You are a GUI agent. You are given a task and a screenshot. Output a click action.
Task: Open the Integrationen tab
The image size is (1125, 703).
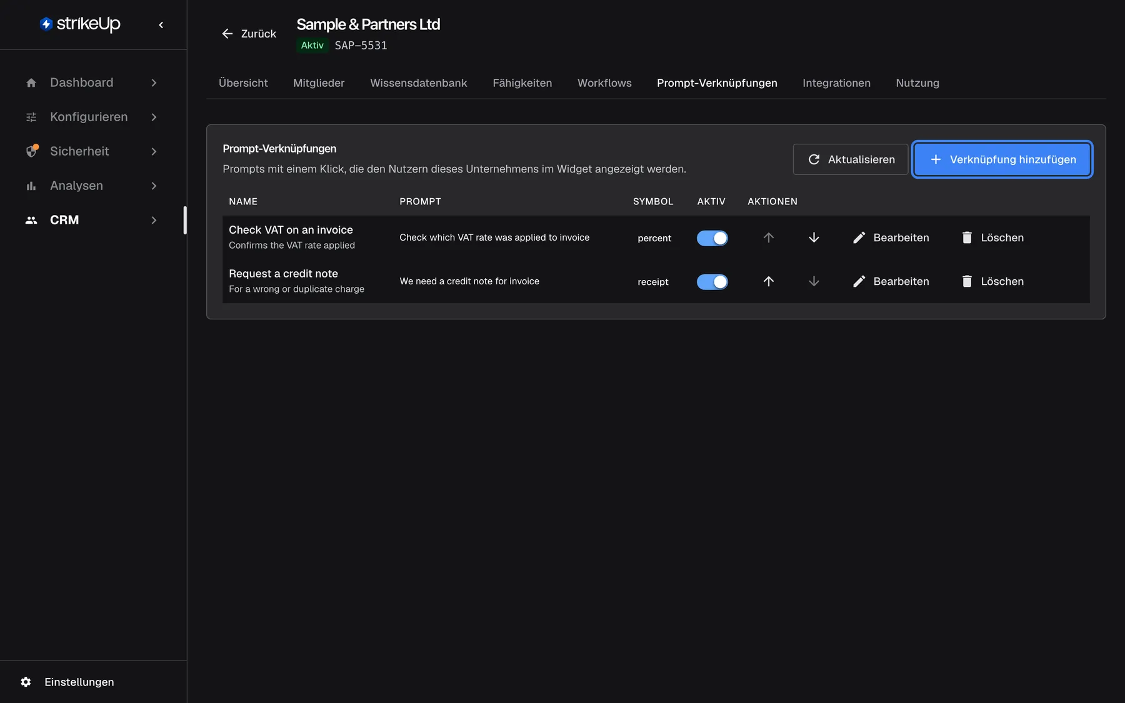click(x=836, y=83)
